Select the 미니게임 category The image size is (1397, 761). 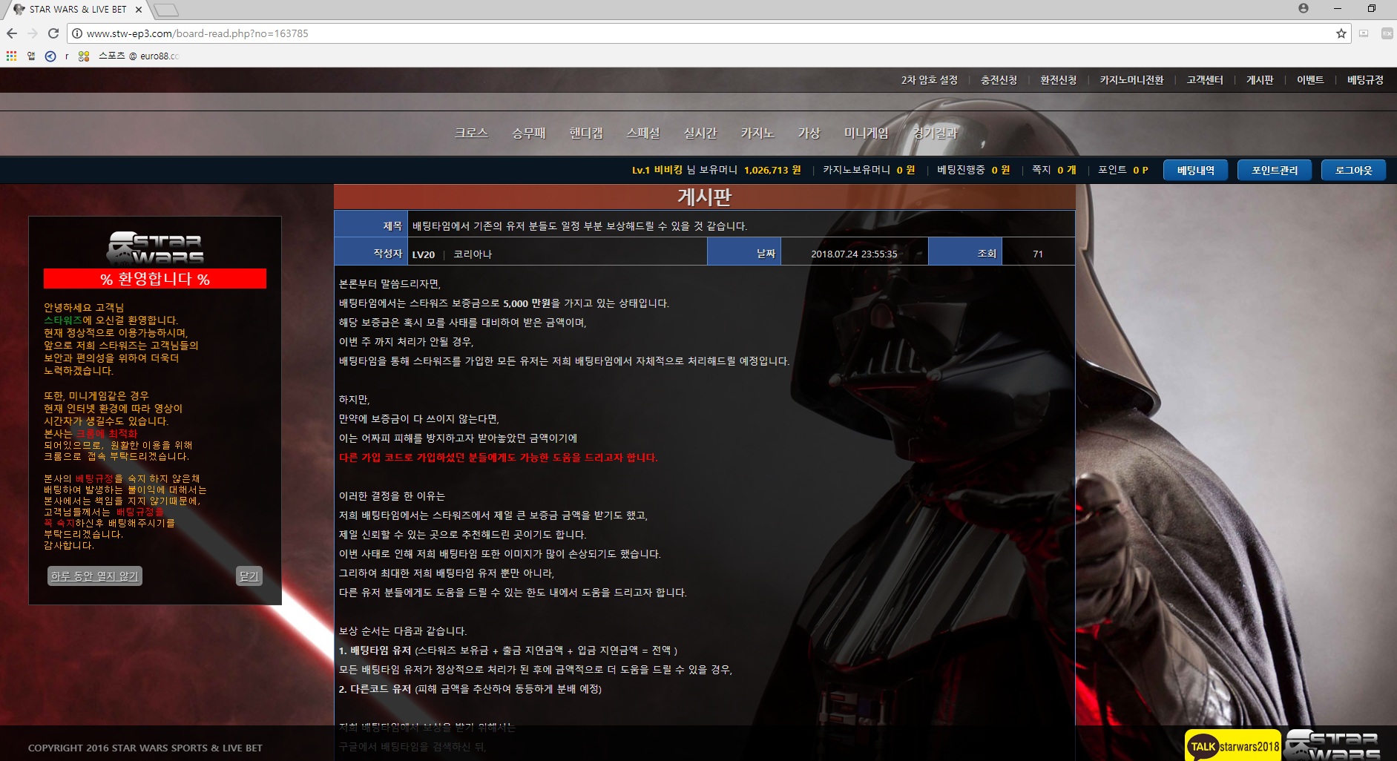[867, 133]
